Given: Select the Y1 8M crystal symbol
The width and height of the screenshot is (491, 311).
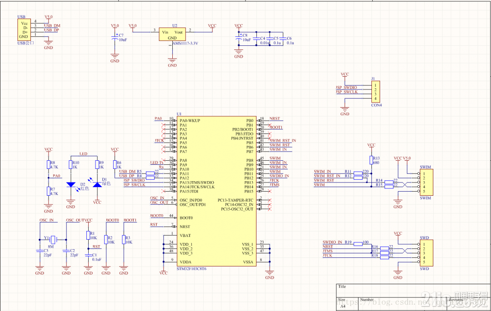Looking at the screenshot, I should click(53, 240).
